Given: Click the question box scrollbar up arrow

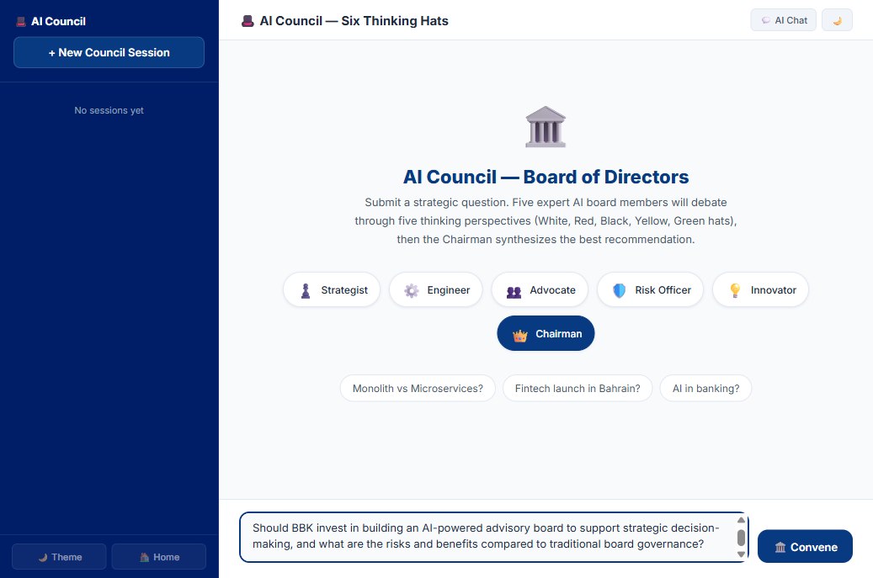Looking at the screenshot, I should (741, 520).
